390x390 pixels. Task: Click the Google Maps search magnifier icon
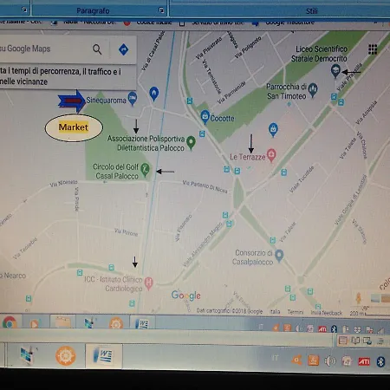point(97,49)
